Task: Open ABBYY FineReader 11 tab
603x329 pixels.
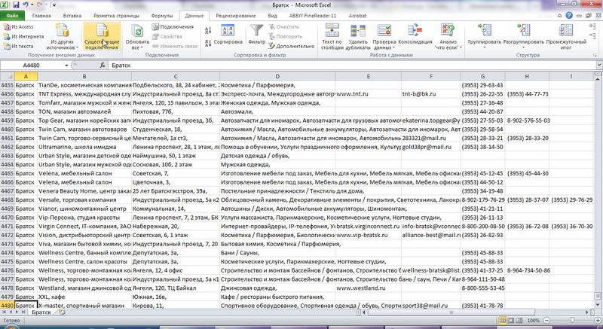Action: tap(313, 16)
